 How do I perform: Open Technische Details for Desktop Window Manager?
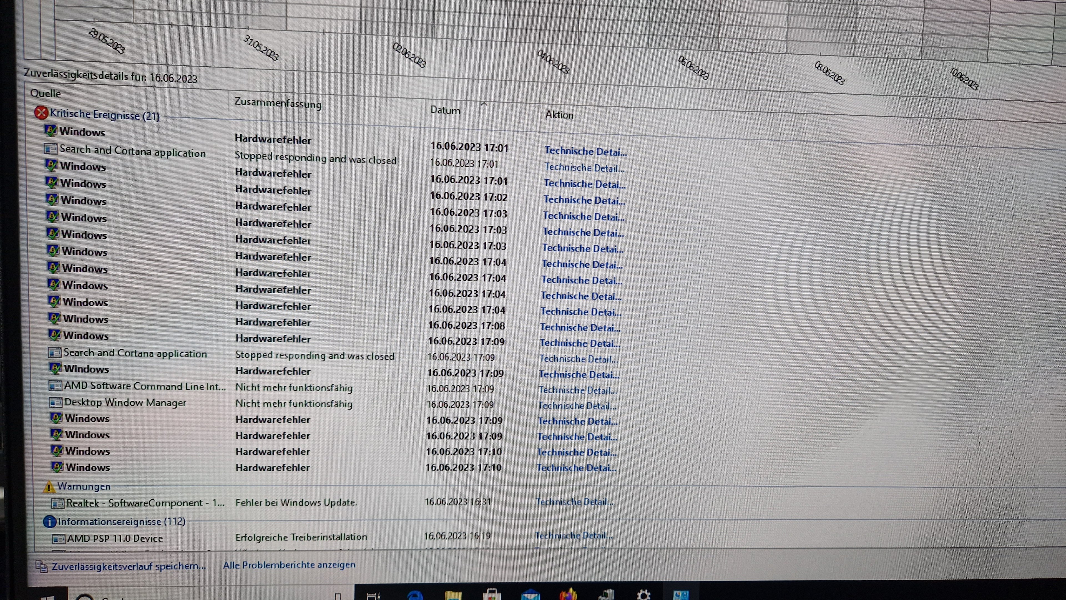577,406
